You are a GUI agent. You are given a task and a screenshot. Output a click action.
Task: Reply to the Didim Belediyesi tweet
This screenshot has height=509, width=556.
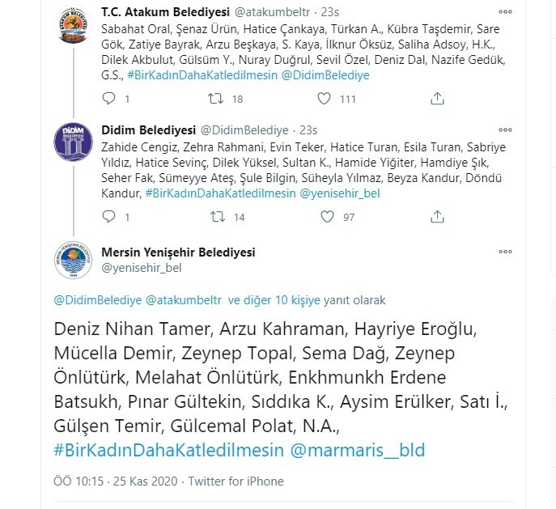coord(109,217)
